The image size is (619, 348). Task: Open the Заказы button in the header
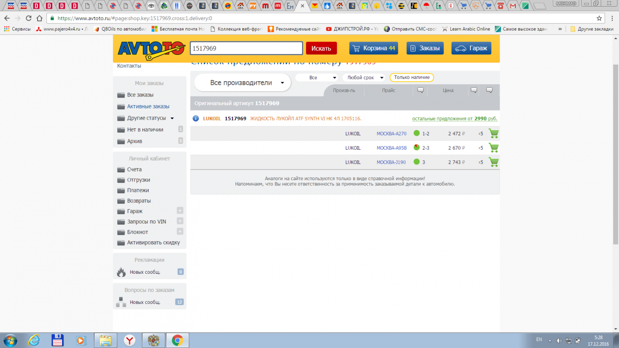pyautogui.click(x=425, y=48)
